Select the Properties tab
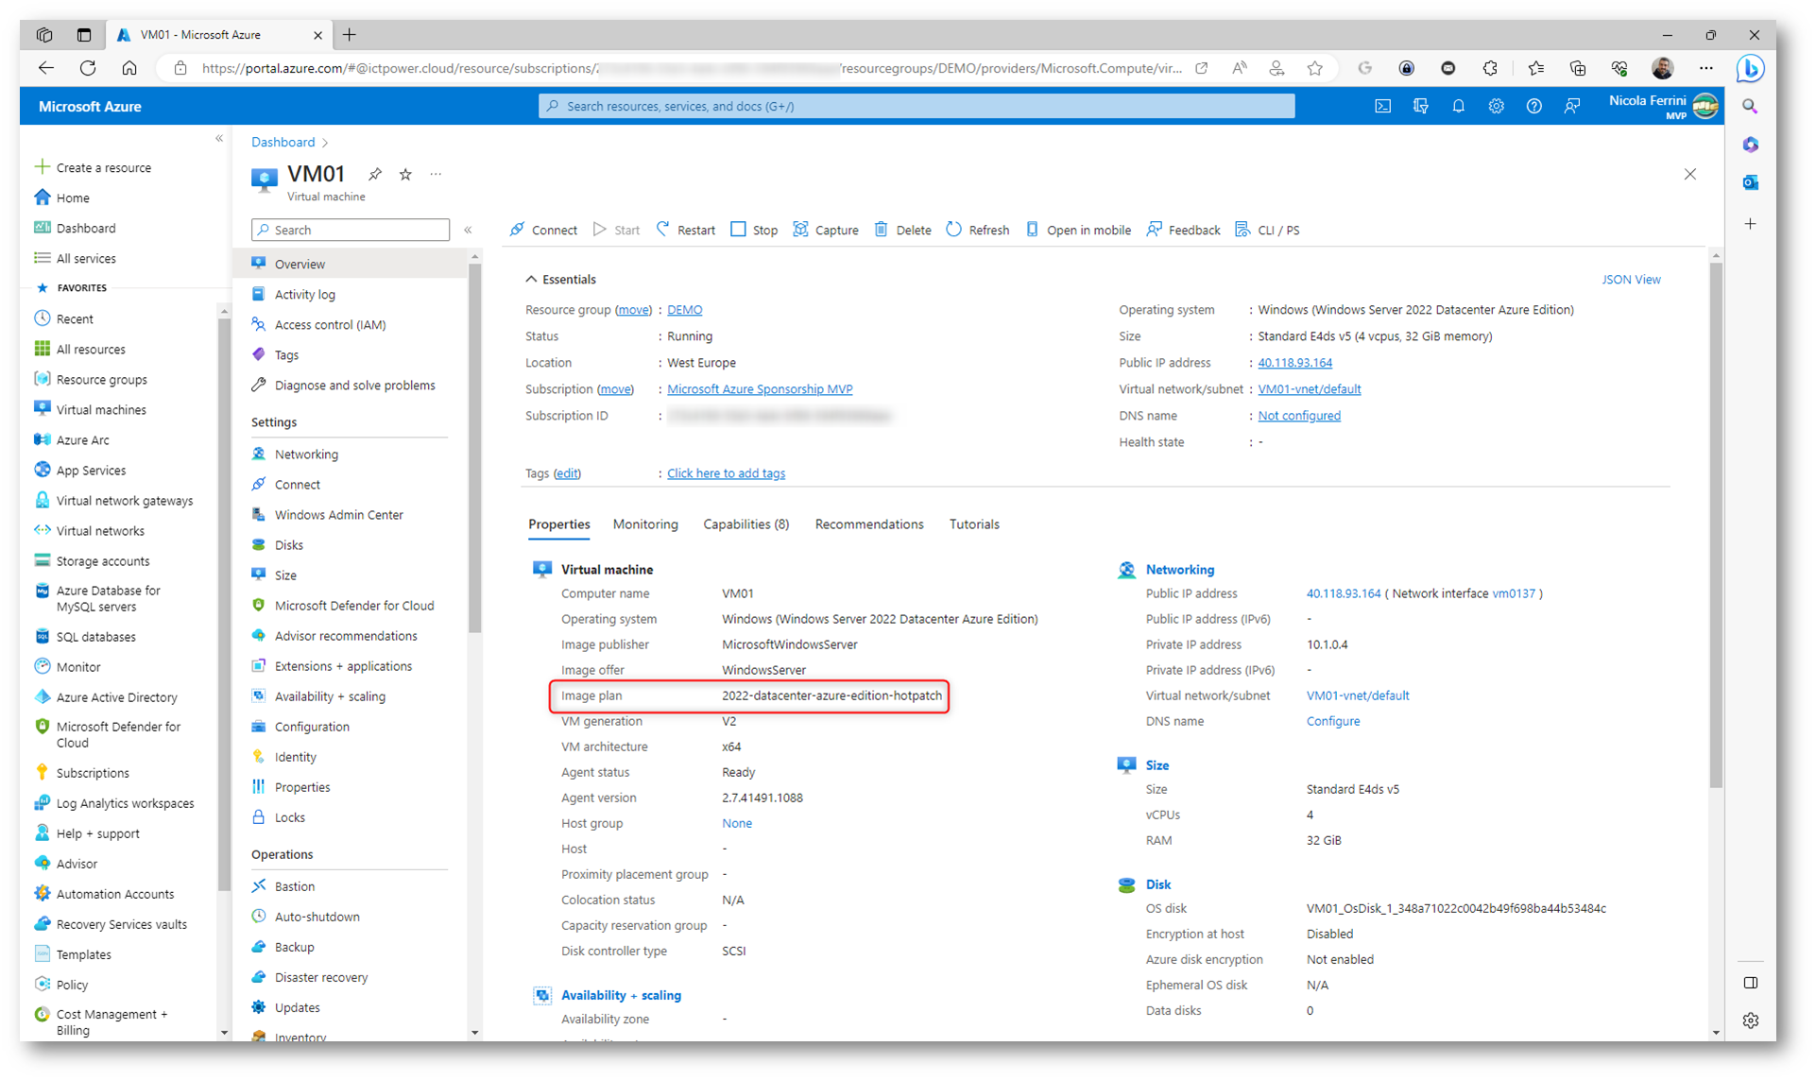The width and height of the screenshot is (1816, 1081). 558,524
